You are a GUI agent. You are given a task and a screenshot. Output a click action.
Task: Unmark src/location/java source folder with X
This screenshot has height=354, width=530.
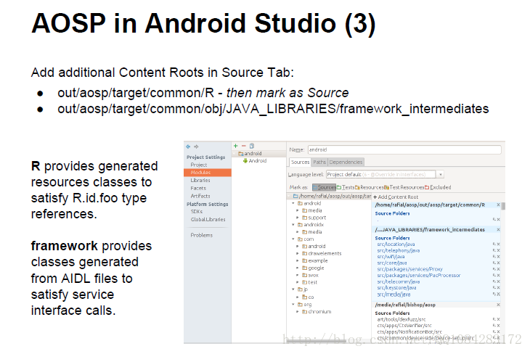point(499,244)
